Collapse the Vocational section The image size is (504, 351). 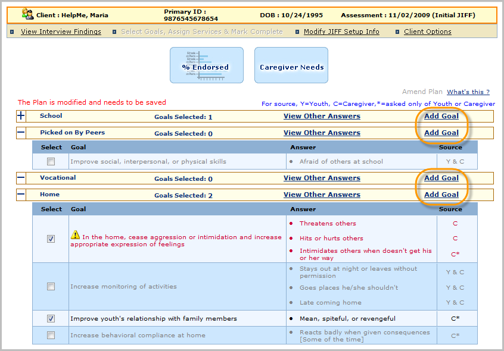click(21, 178)
